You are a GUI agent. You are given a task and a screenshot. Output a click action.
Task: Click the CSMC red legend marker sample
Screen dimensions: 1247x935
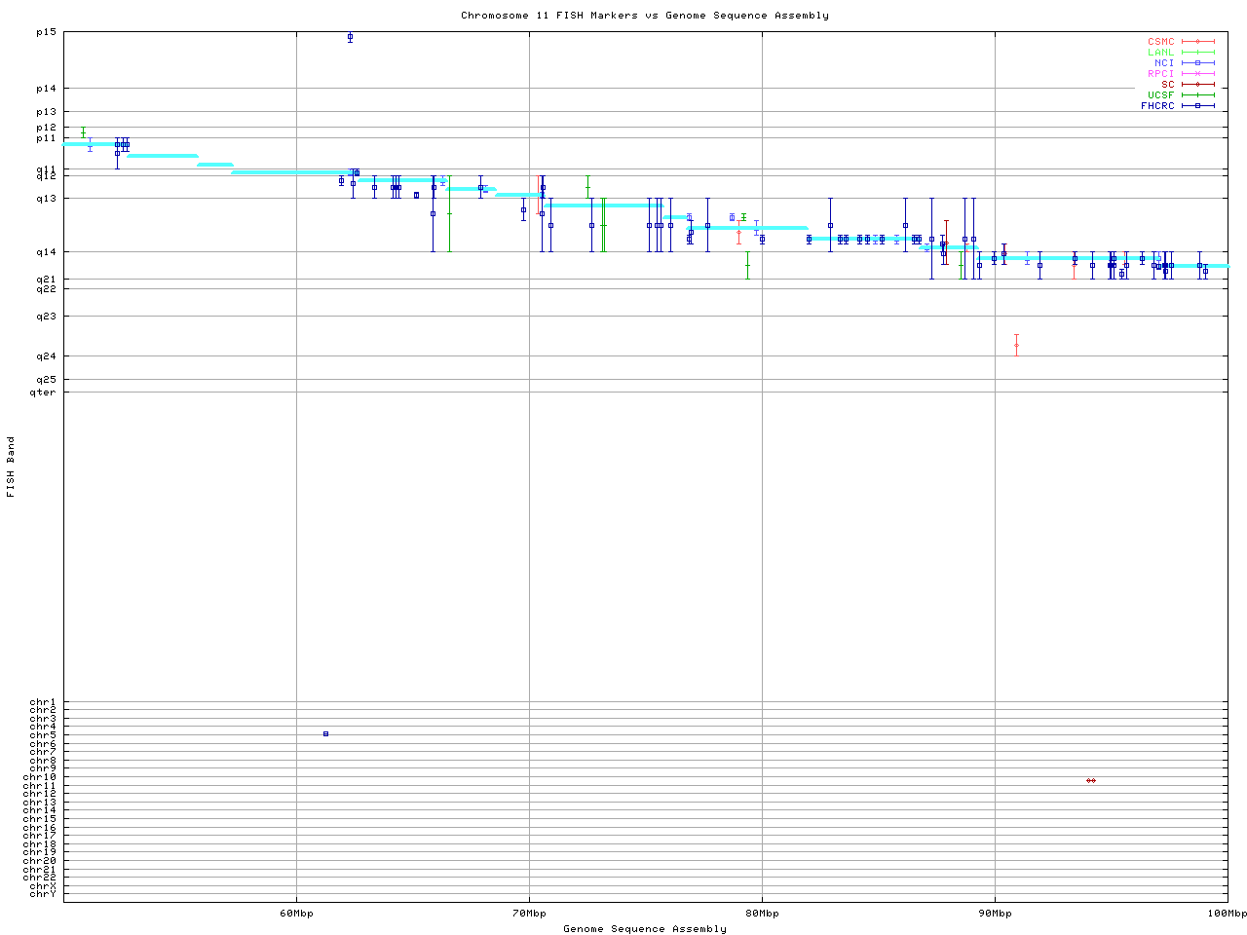click(x=1197, y=42)
